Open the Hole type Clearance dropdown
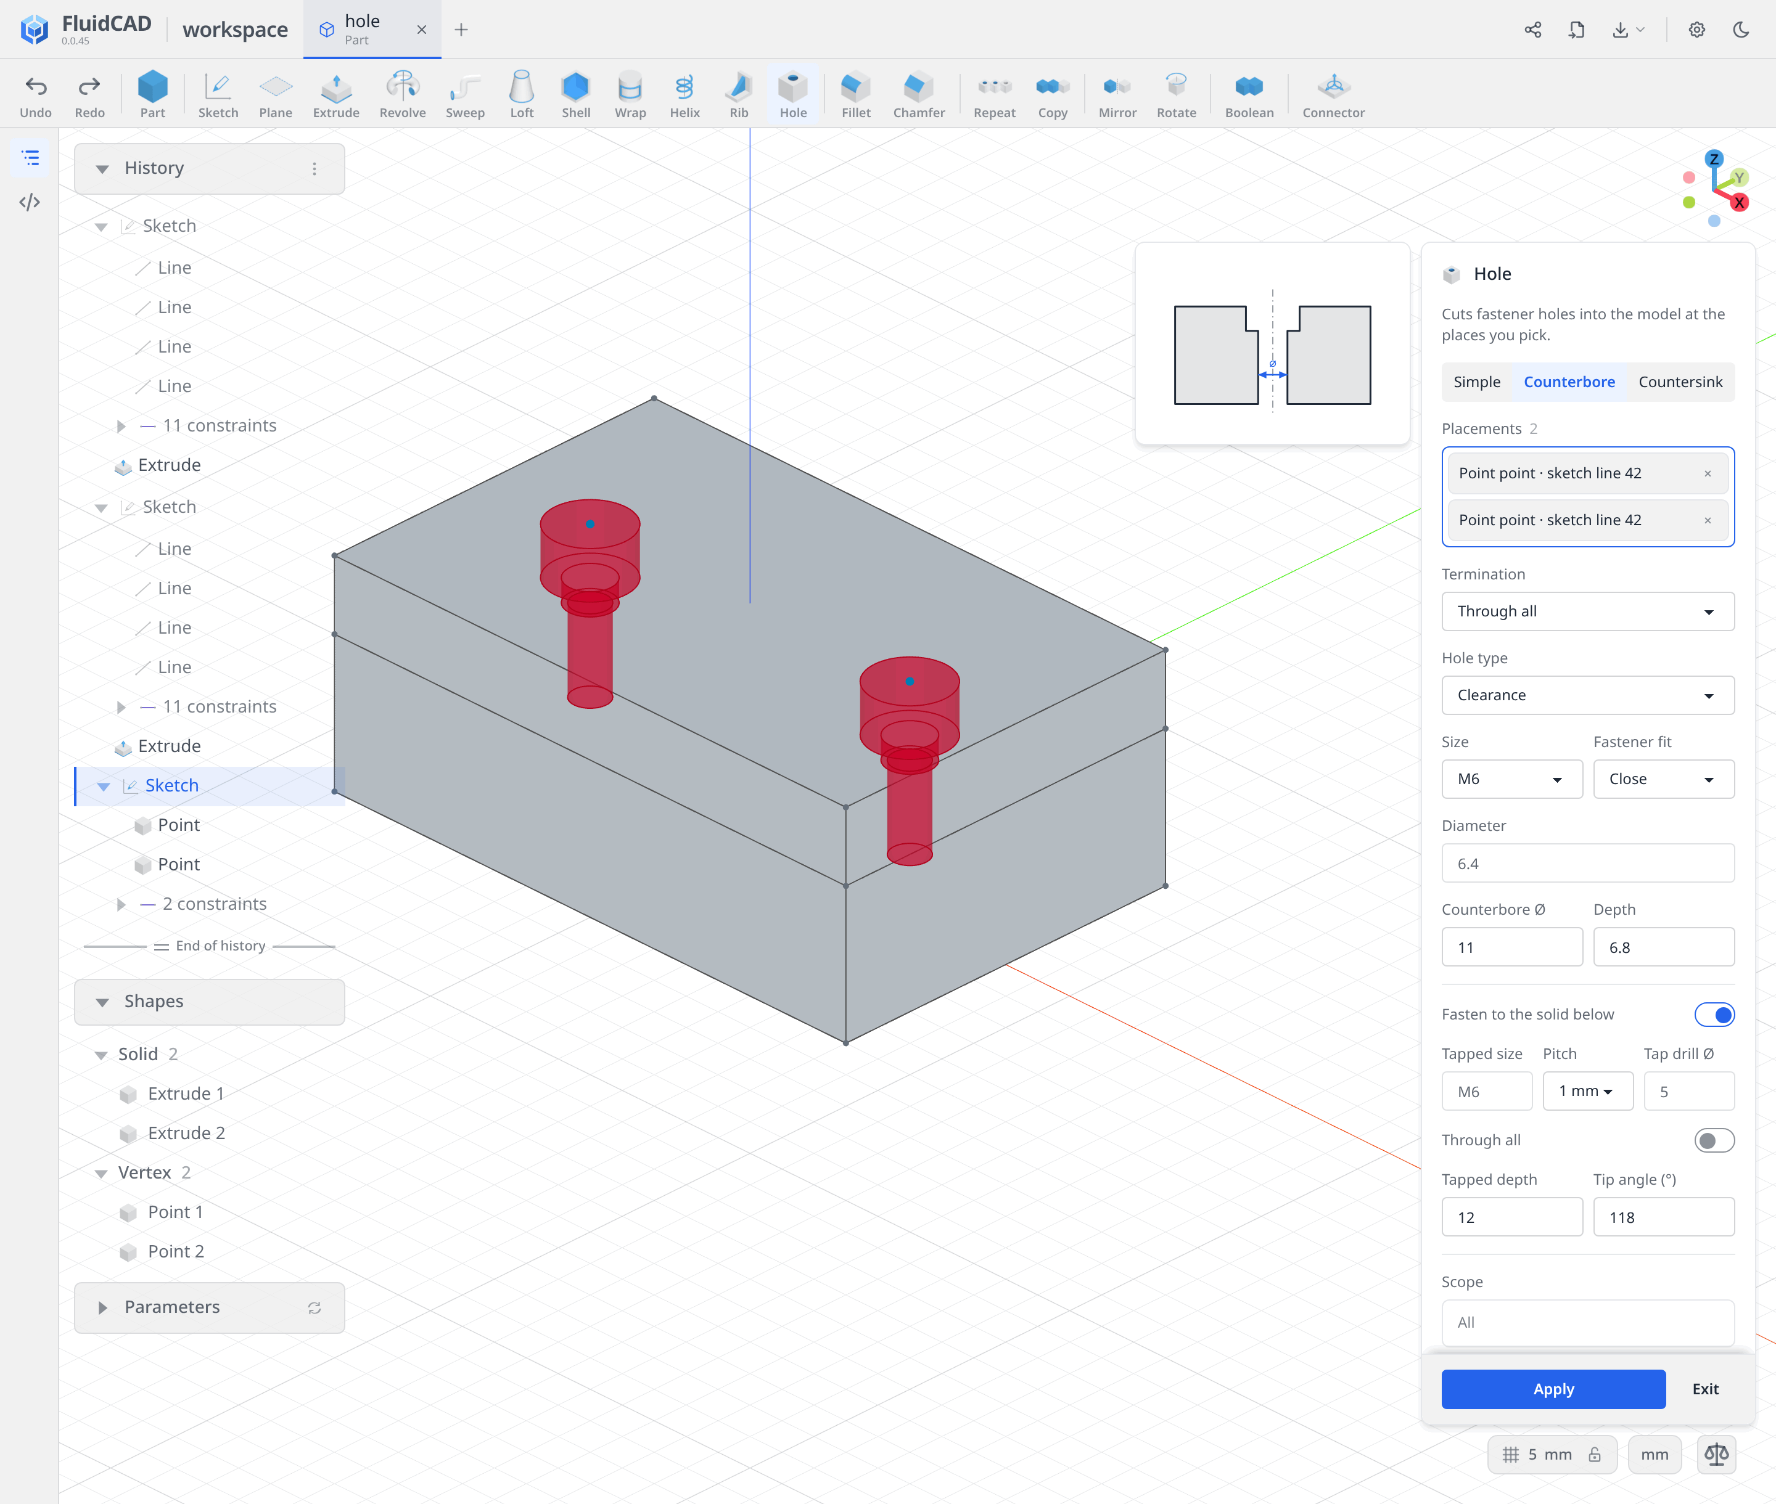This screenshot has width=1776, height=1504. pos(1587,695)
